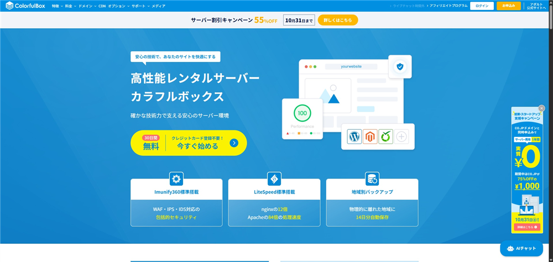Click the plus add-app icon
Viewport: 553px width, 262px height.
401,137
